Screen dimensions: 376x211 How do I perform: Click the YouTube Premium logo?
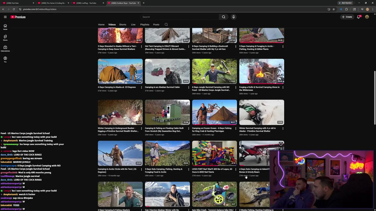(x=18, y=17)
